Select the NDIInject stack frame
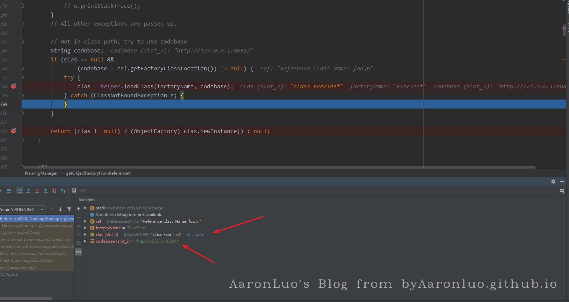The width and height of the screenshot is (569, 302). click(37, 274)
